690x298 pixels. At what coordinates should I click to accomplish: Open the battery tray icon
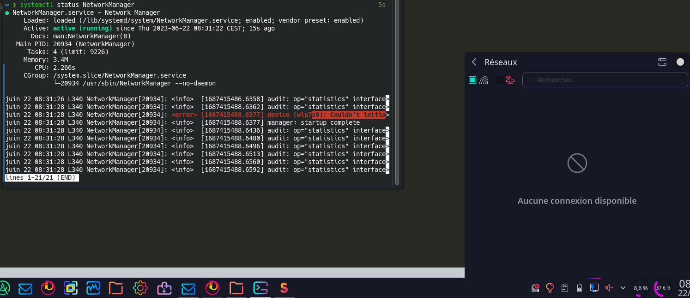[x=580, y=288]
